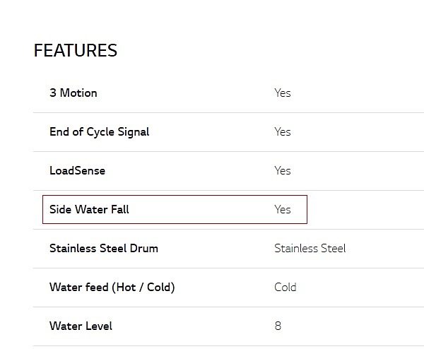Viewport: 424px width, 349px height.
Task: Select the Side Water Fall label
Action: point(89,210)
